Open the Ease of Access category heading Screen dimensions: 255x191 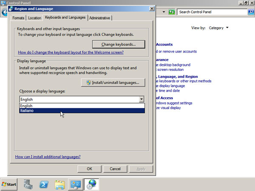(164, 98)
